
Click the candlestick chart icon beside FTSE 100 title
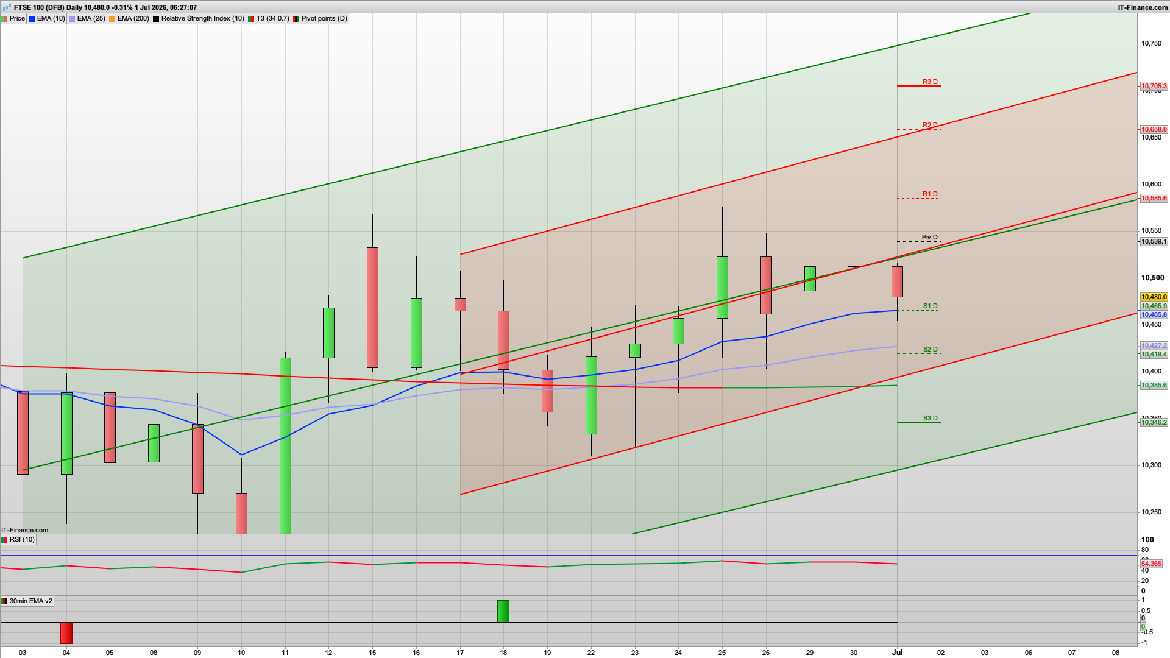[x=7, y=7]
